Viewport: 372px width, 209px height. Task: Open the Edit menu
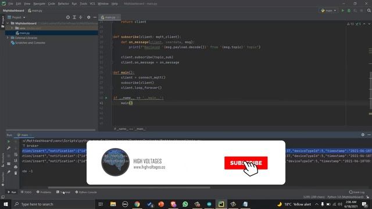(x=19, y=4)
